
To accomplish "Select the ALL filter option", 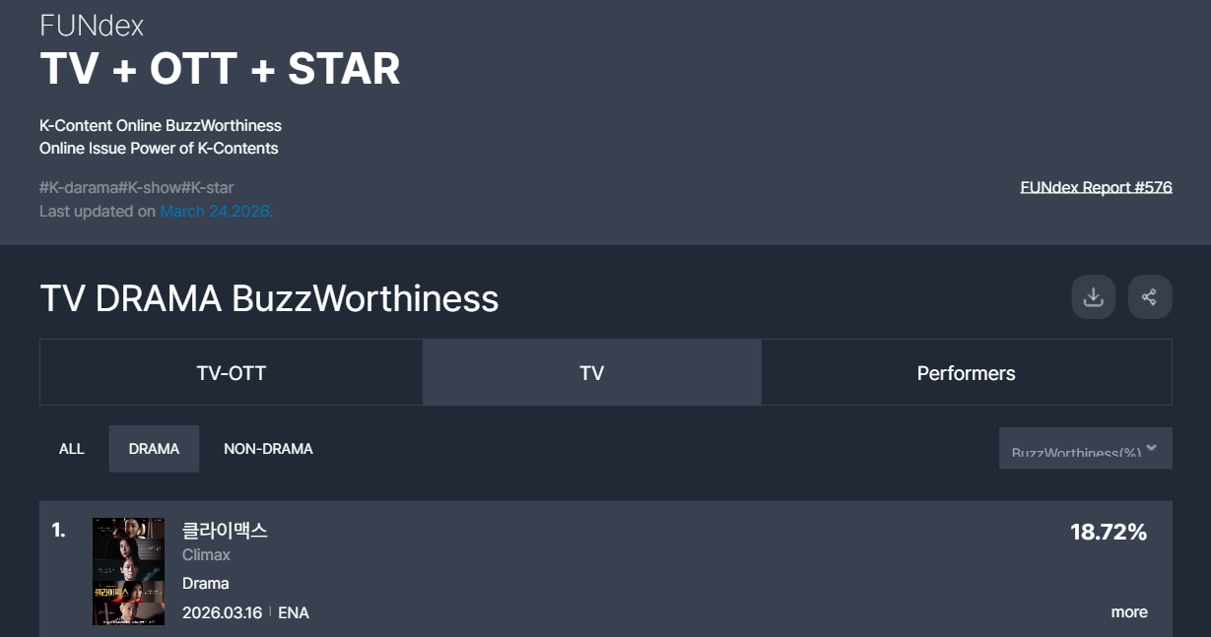I will tap(72, 449).
